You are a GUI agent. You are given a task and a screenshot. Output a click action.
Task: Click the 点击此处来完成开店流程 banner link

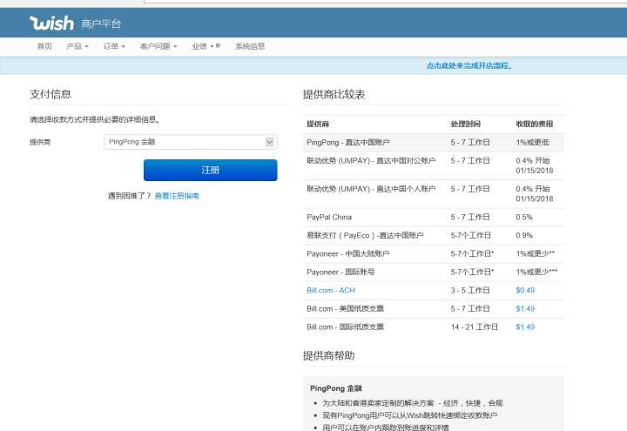469,65
